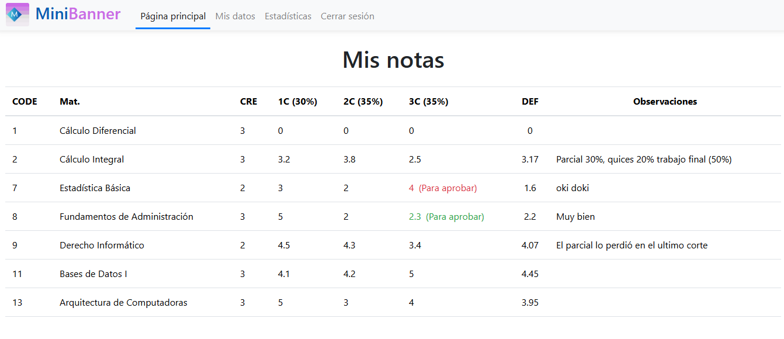Click the Mis notas heading
This screenshot has width=784, height=339.
[x=393, y=60]
